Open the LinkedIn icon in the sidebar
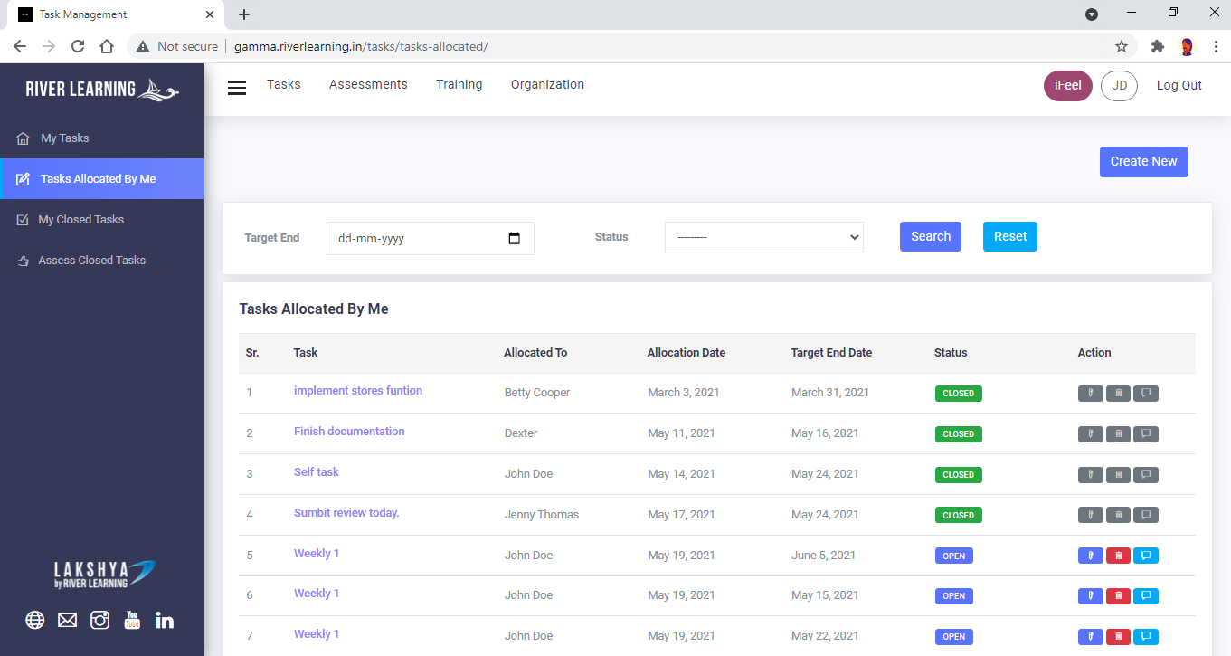The image size is (1231, 656). pyautogui.click(x=165, y=620)
